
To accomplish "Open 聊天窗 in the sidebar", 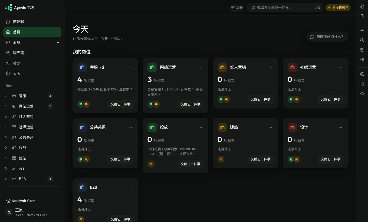I will pyautogui.click(x=32, y=53).
